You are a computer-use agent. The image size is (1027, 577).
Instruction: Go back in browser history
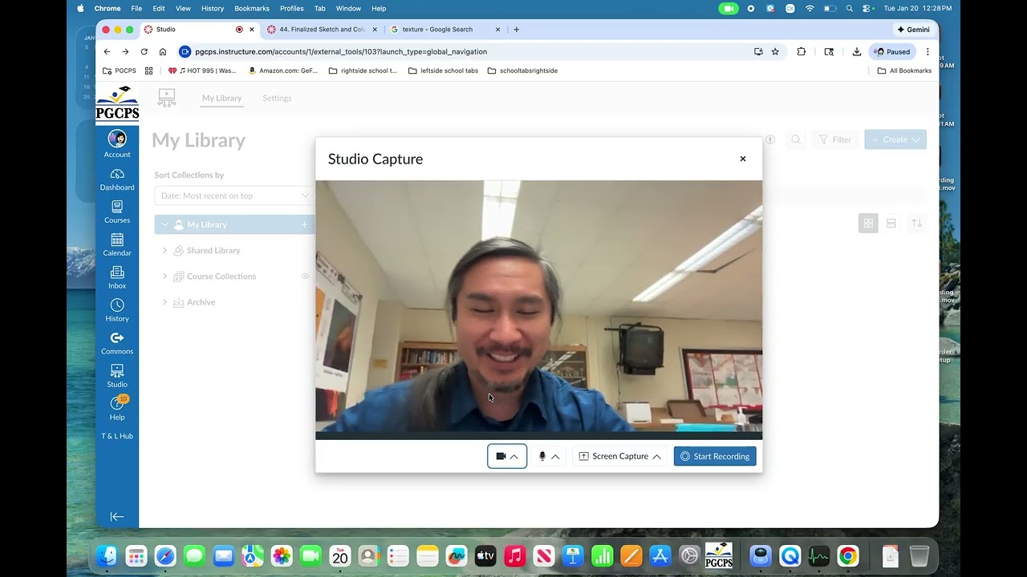click(x=108, y=51)
